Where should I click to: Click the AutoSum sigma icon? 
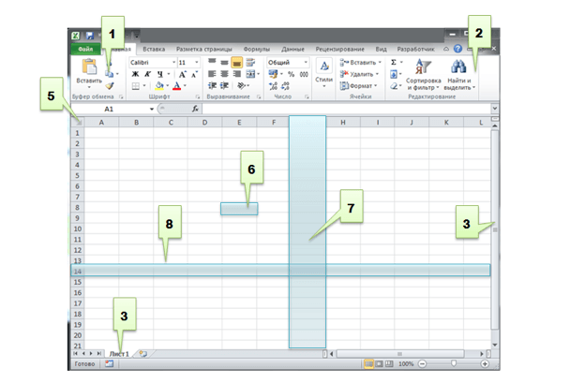click(x=393, y=62)
